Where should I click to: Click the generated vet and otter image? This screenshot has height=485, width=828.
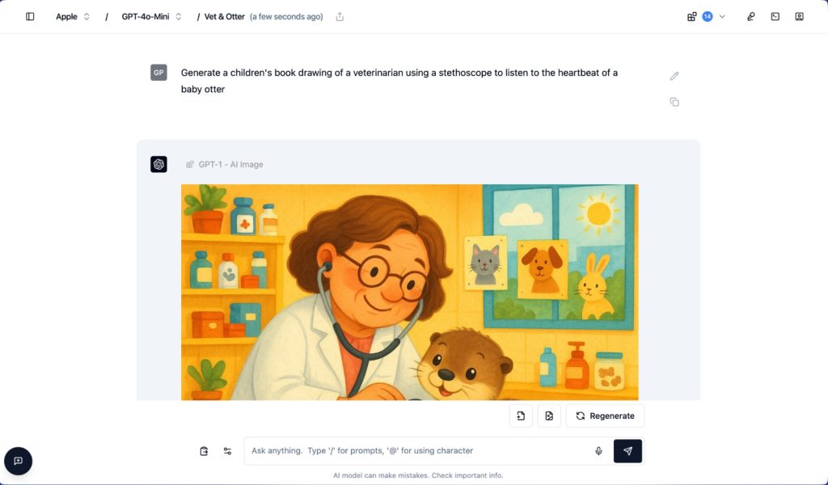coord(410,292)
